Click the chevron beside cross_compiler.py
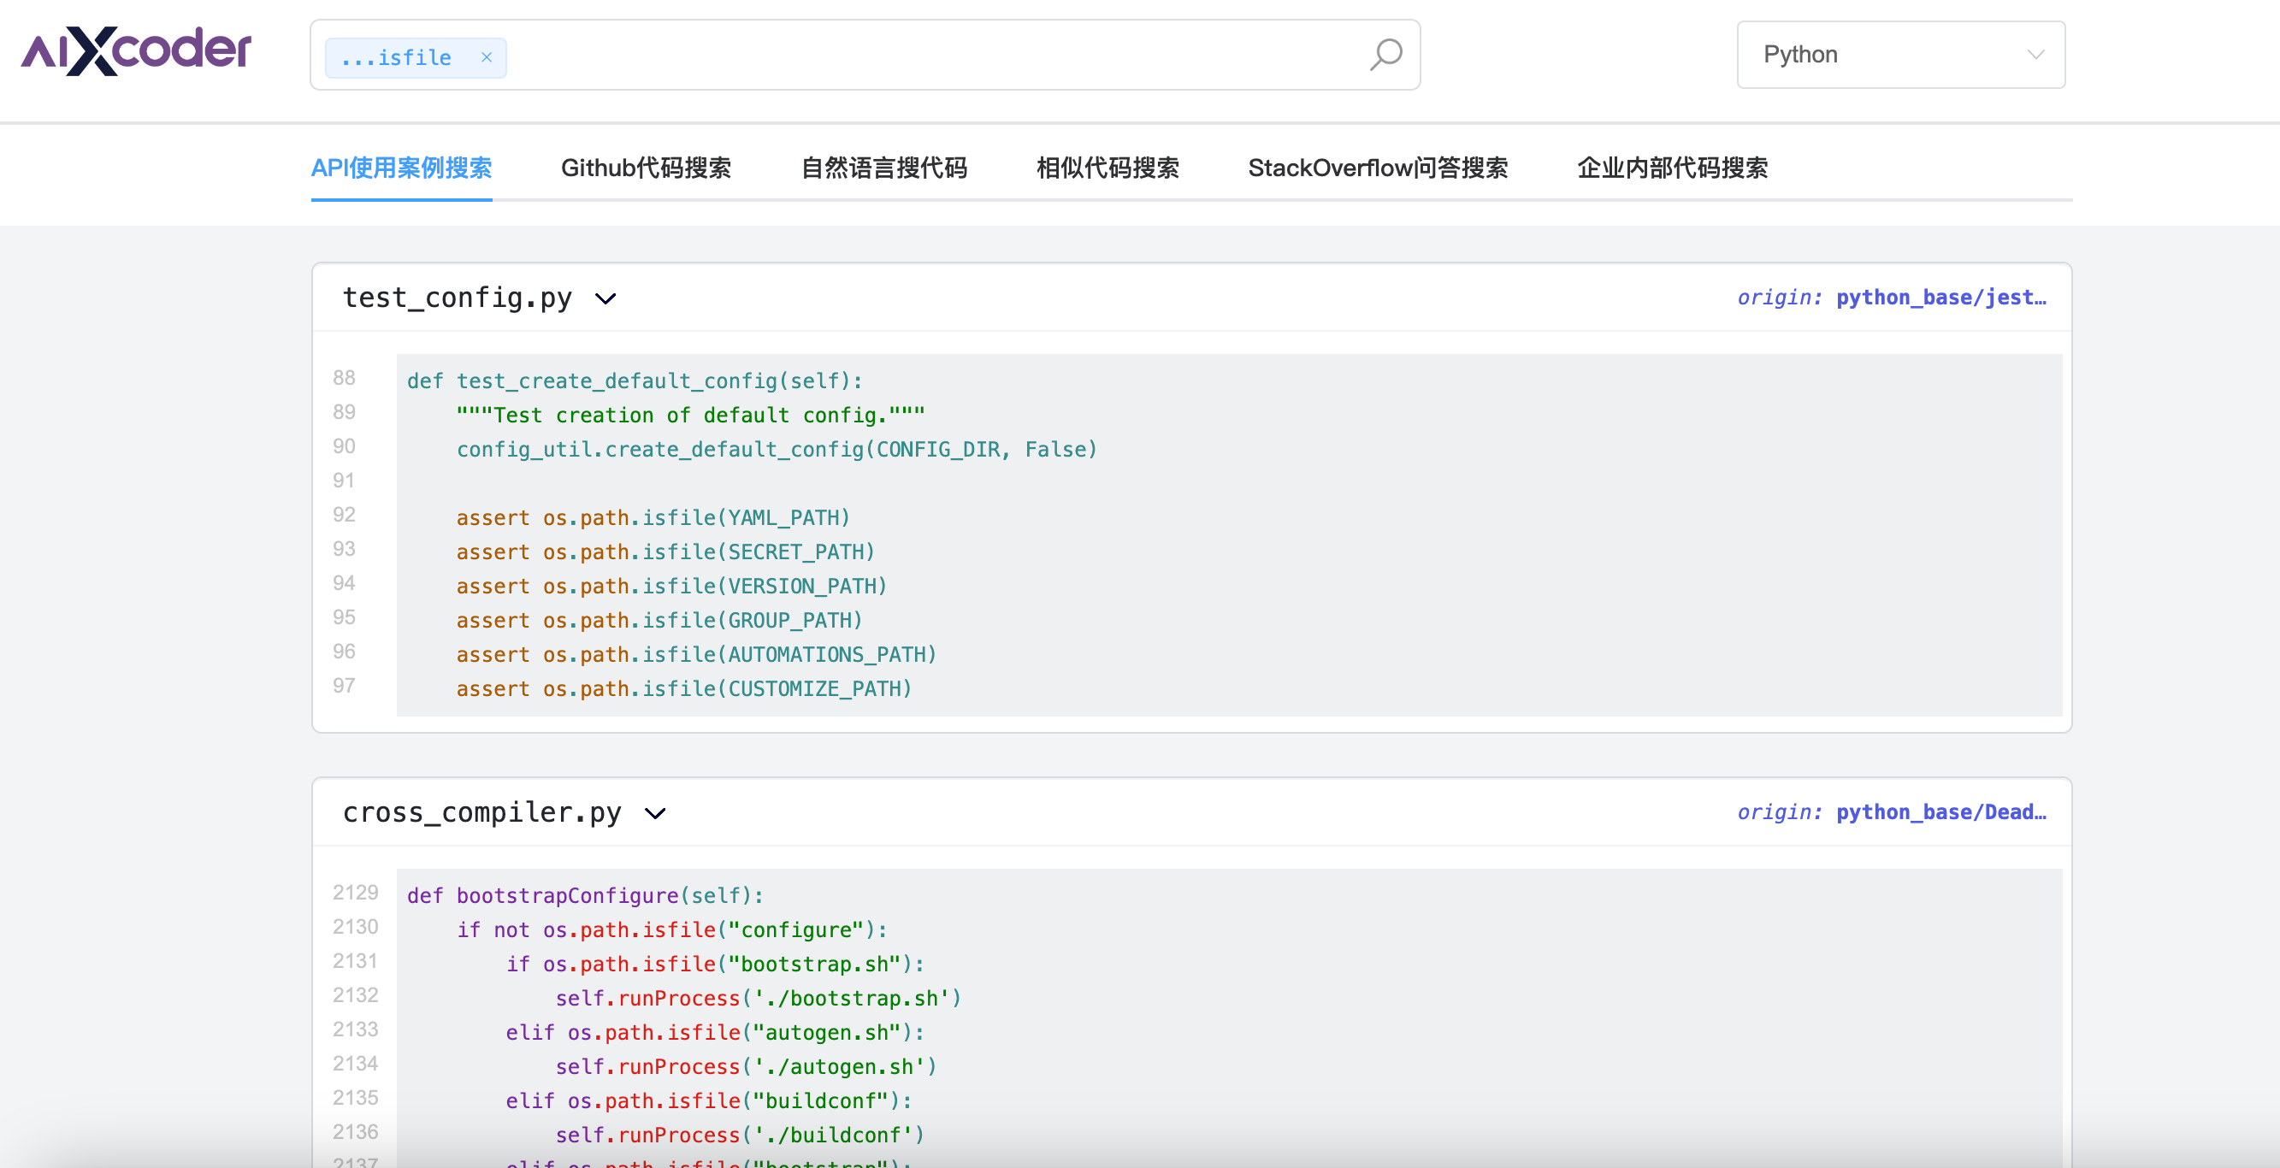This screenshot has width=2280, height=1168. [655, 814]
